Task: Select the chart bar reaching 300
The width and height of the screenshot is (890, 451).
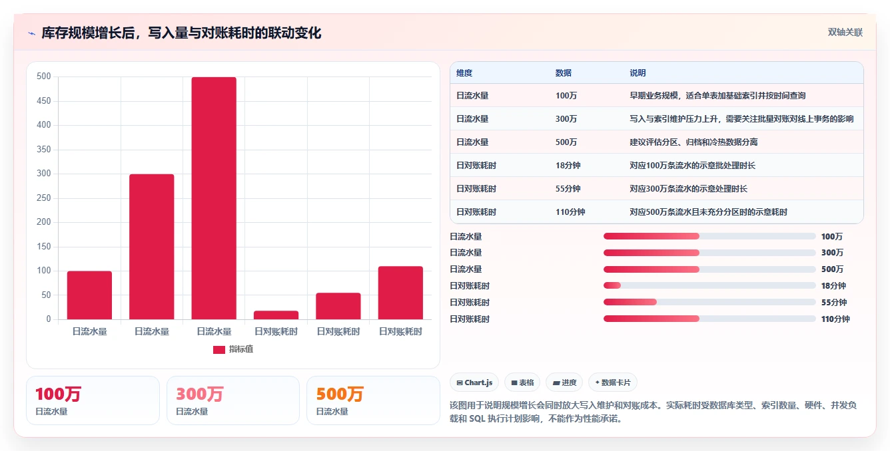Action: pyautogui.click(x=152, y=247)
